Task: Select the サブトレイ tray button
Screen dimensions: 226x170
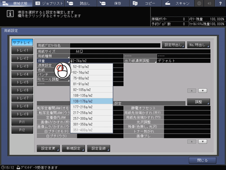Action: coord(22,42)
